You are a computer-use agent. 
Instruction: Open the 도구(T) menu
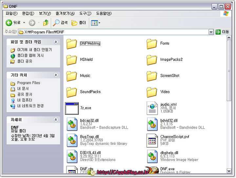(x=85, y=13)
